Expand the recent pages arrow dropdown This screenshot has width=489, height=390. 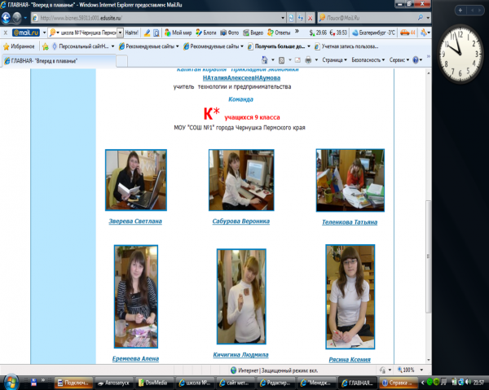pos(25,18)
